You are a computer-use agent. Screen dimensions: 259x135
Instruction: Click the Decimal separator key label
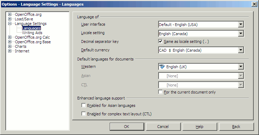click(x=100, y=41)
